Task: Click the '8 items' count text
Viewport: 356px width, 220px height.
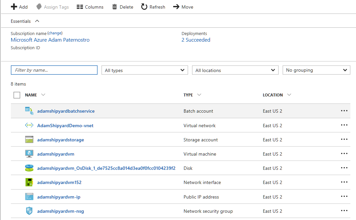Action: click(x=18, y=84)
